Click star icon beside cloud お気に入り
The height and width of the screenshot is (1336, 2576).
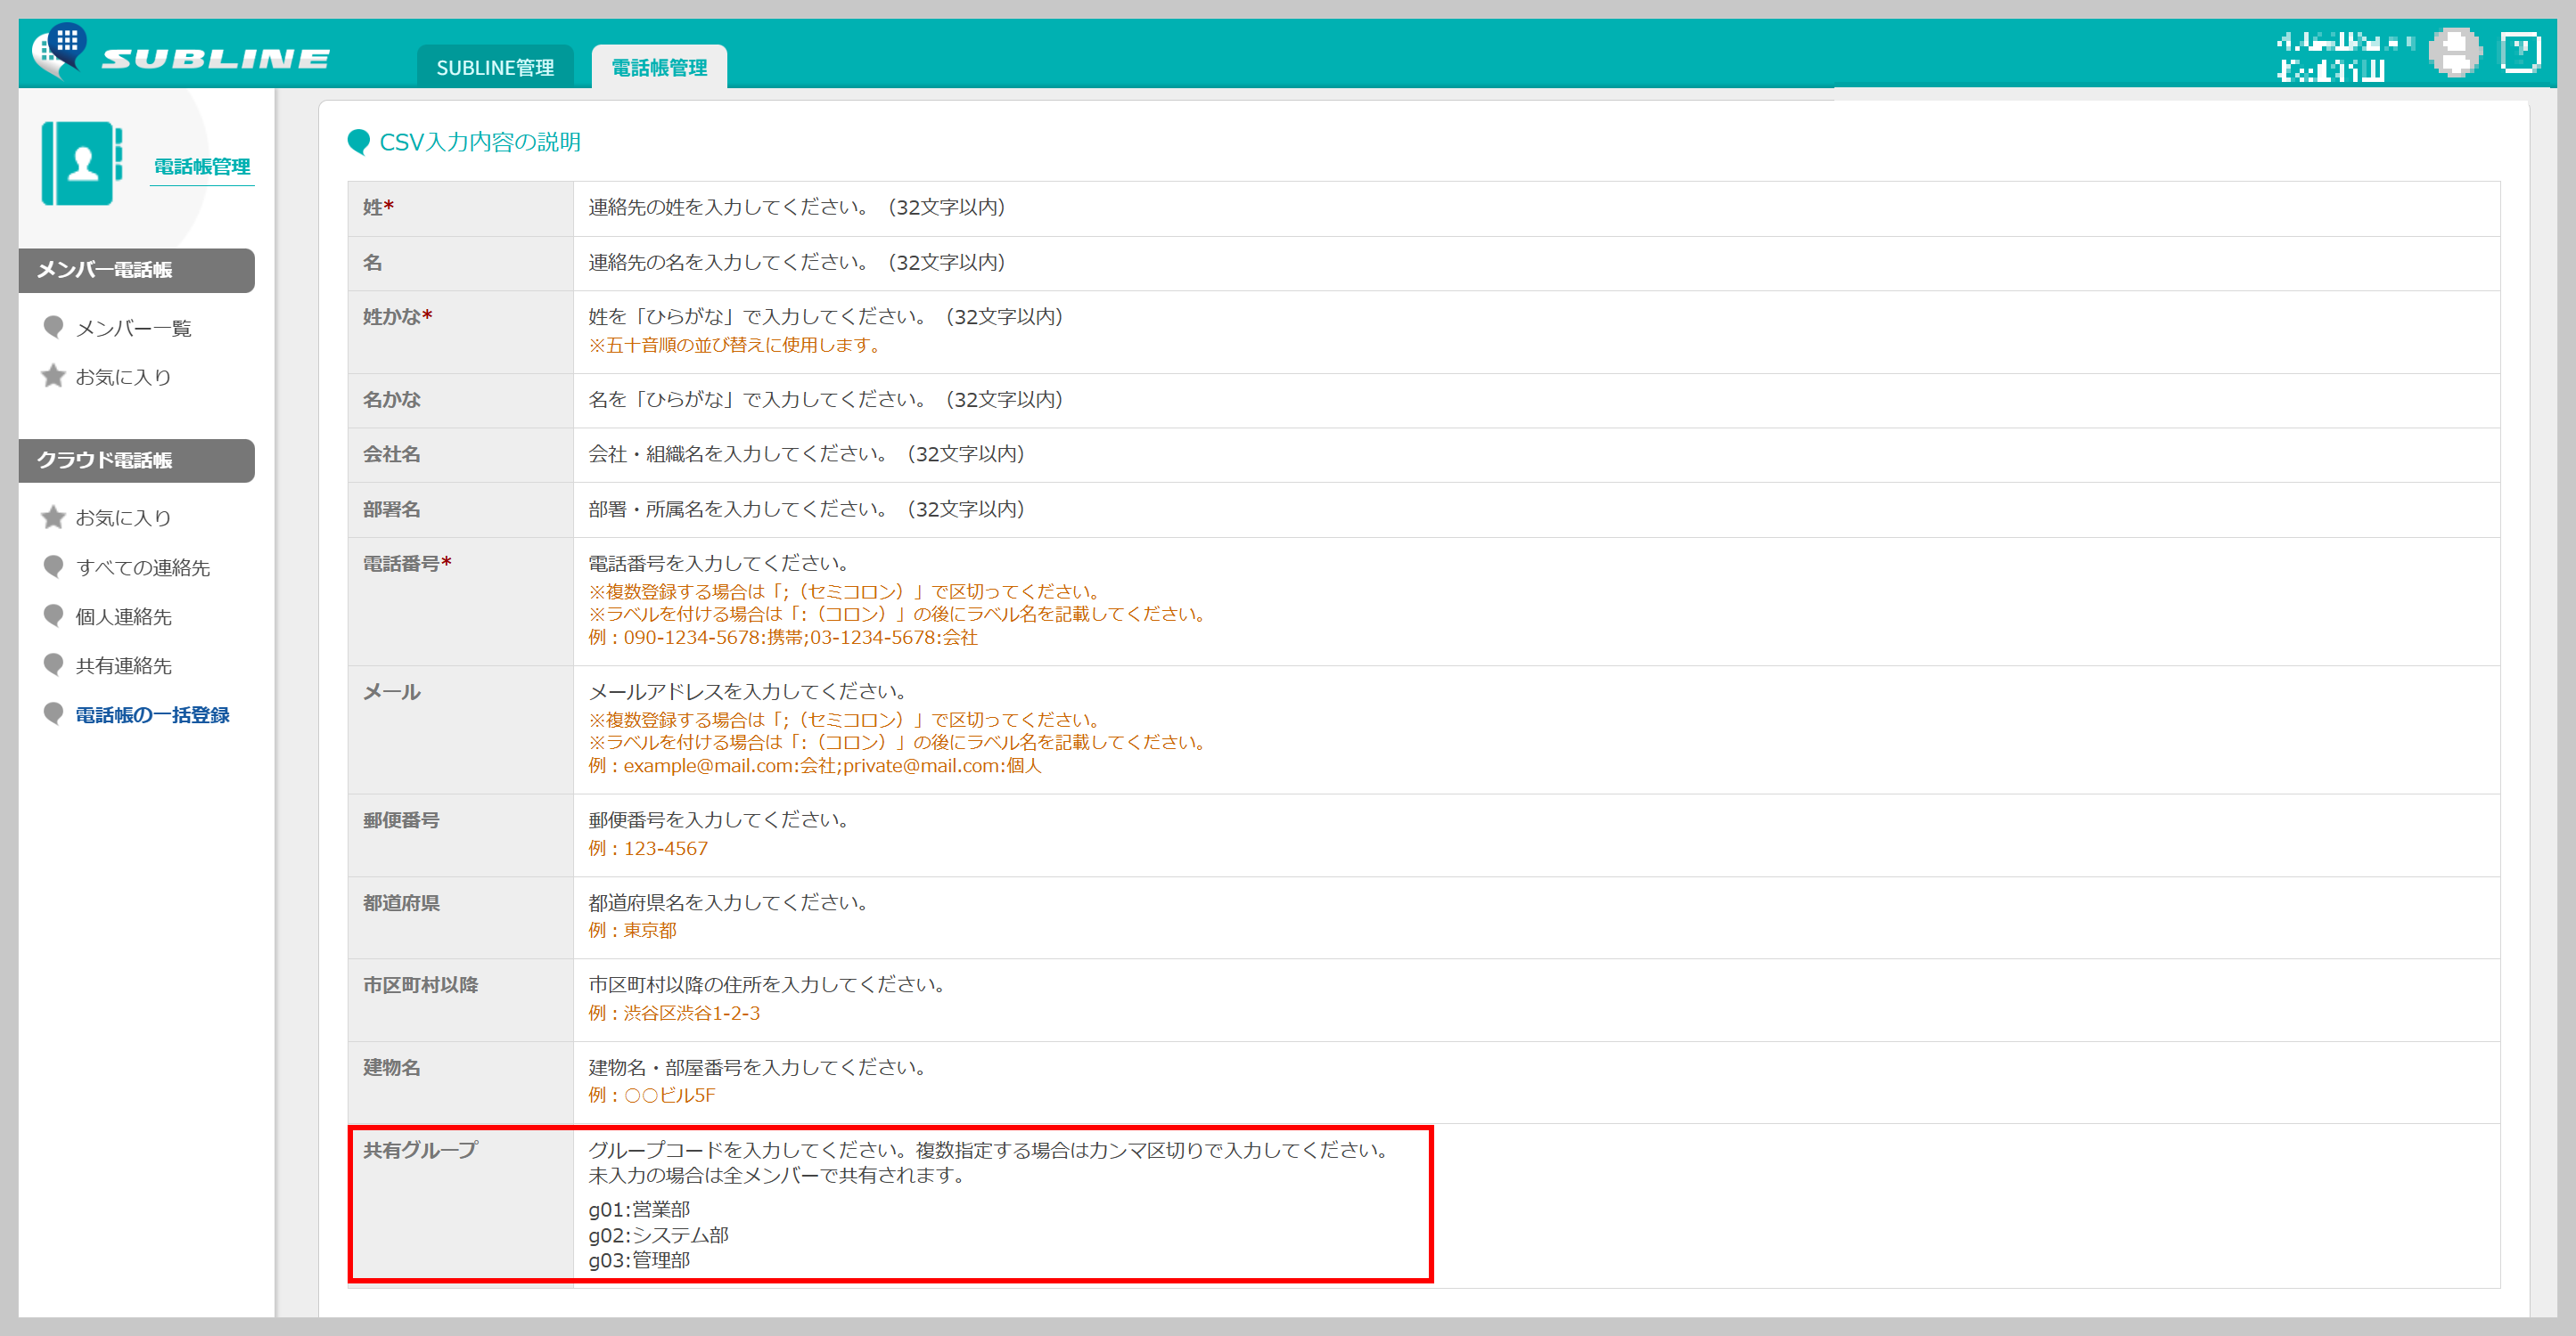point(53,517)
